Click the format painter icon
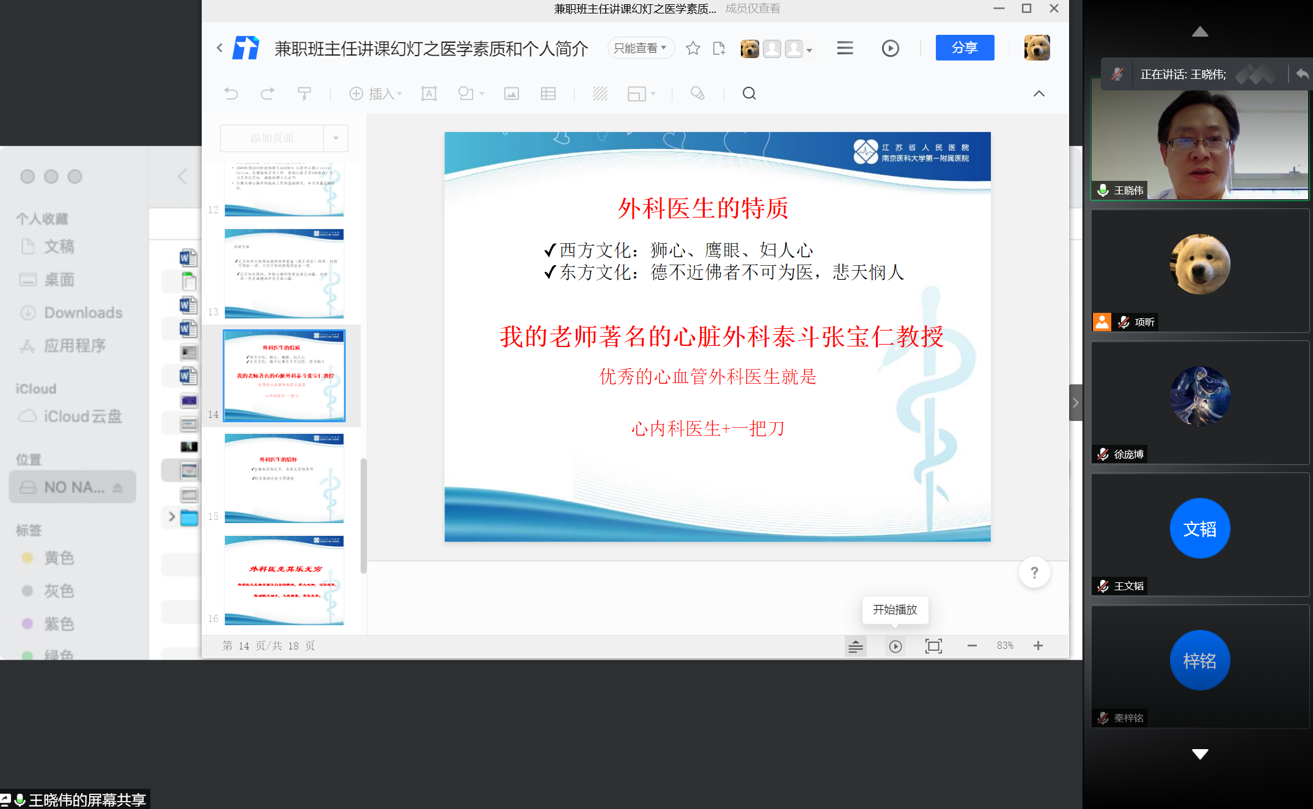1313x809 pixels. click(304, 93)
